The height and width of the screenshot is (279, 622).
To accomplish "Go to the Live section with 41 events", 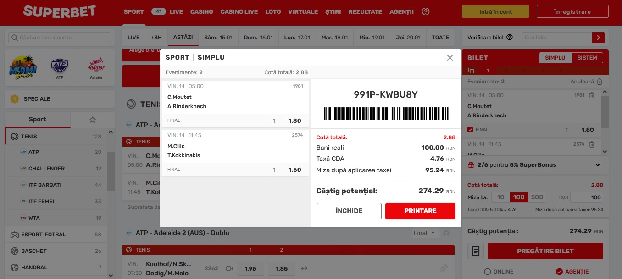I will 167,12.
